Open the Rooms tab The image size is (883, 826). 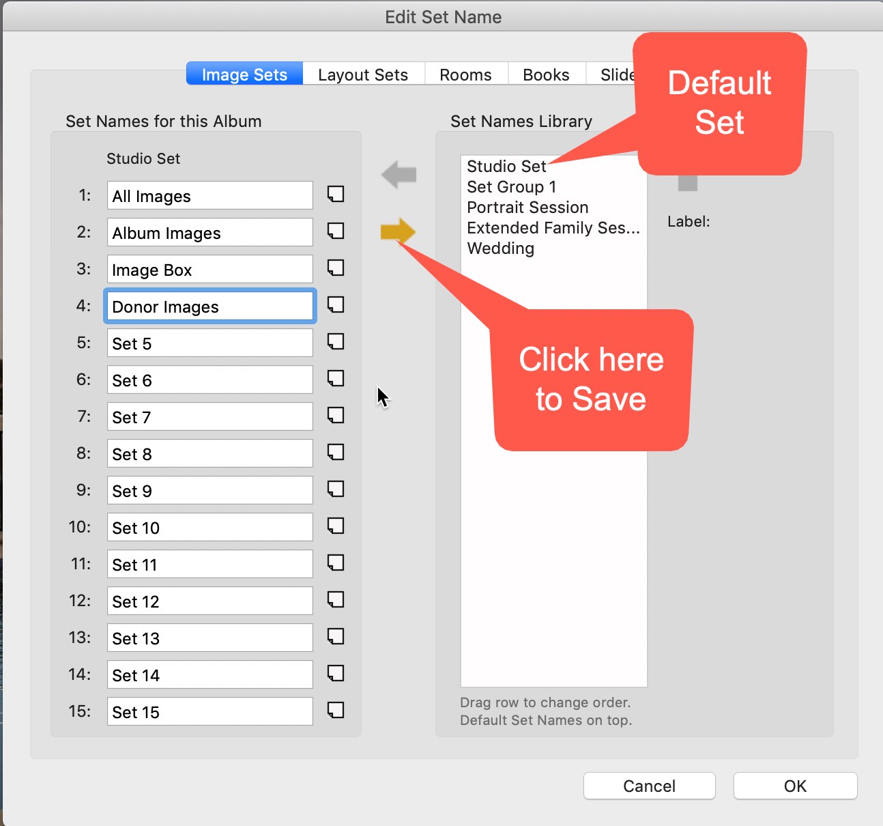(465, 74)
